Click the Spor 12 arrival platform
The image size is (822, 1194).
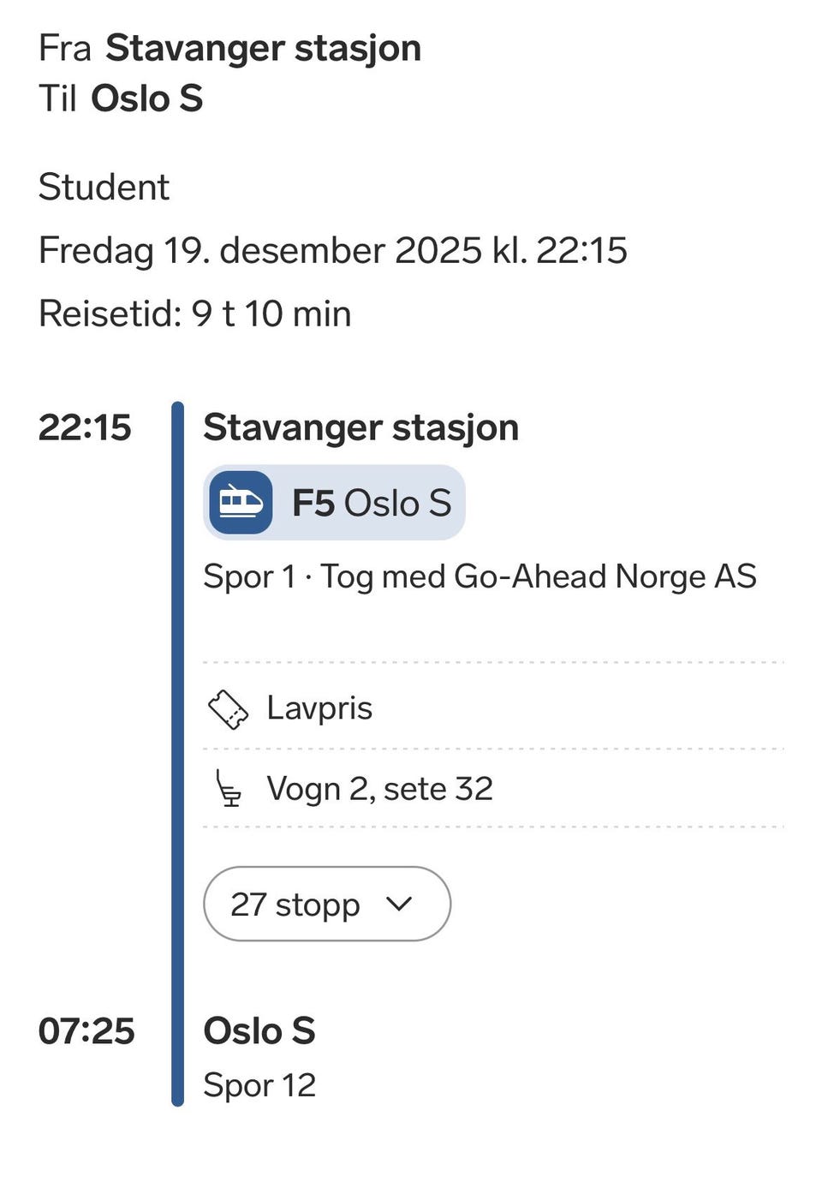pyautogui.click(x=259, y=1085)
